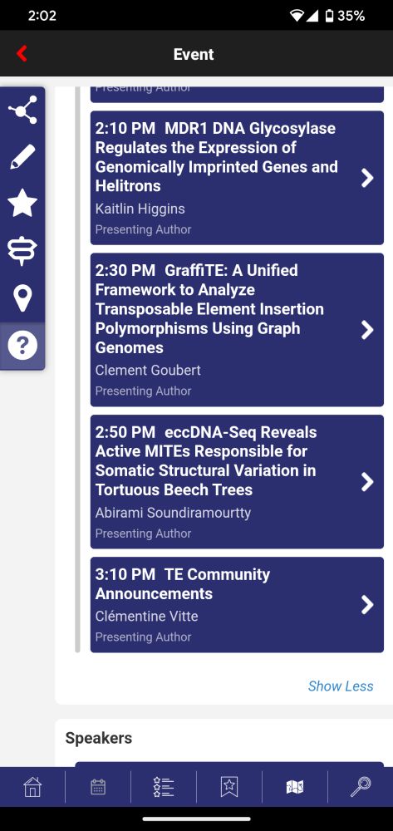393x831 pixels.
Task: Open TE Community Announcements session
Action: (237, 605)
